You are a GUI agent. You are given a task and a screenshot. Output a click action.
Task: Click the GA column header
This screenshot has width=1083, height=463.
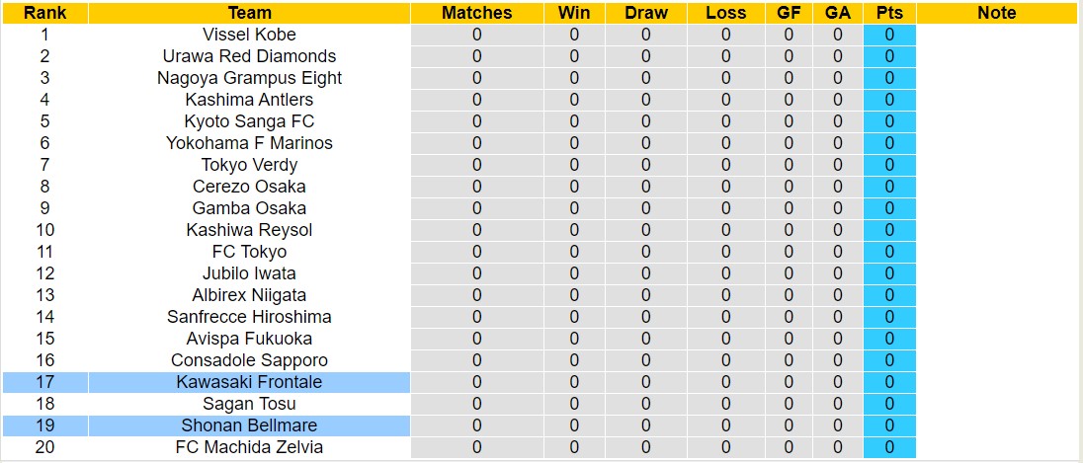point(838,13)
